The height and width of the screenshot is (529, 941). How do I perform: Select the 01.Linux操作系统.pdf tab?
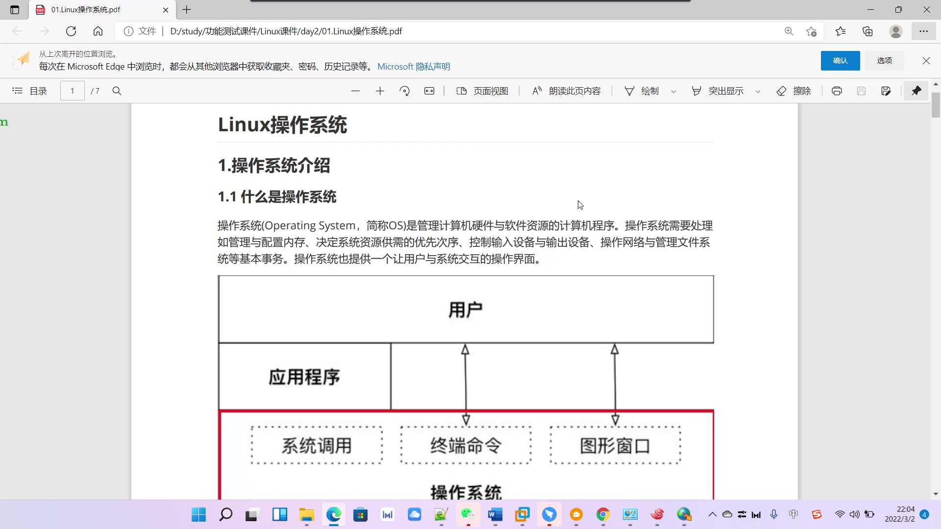[102, 10]
